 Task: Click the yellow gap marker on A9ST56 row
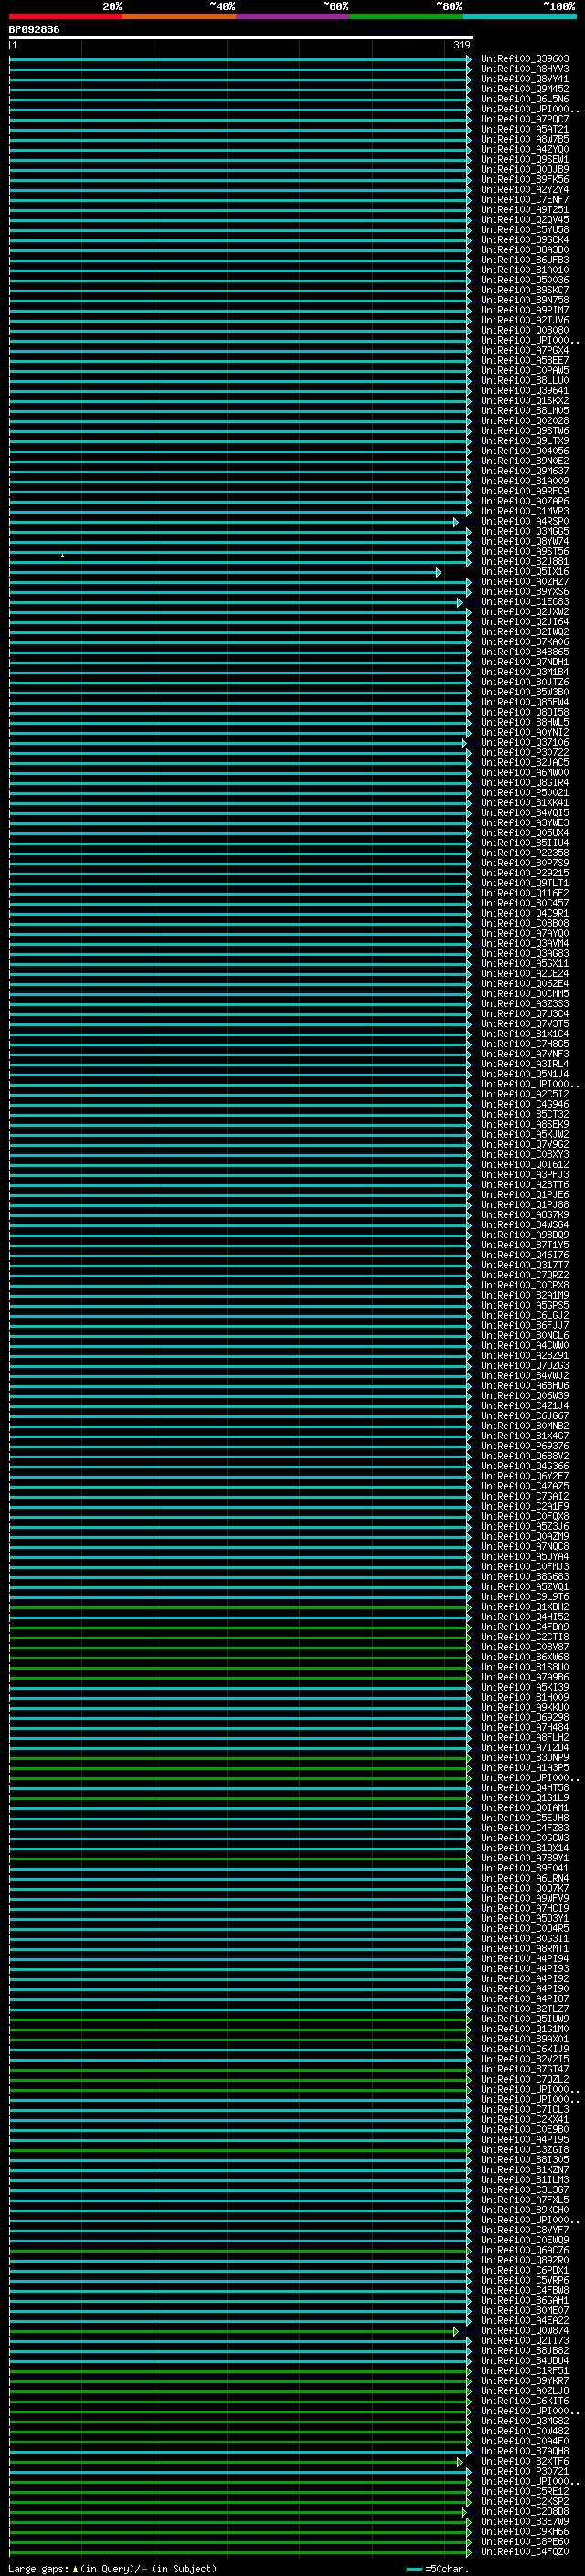62,555
